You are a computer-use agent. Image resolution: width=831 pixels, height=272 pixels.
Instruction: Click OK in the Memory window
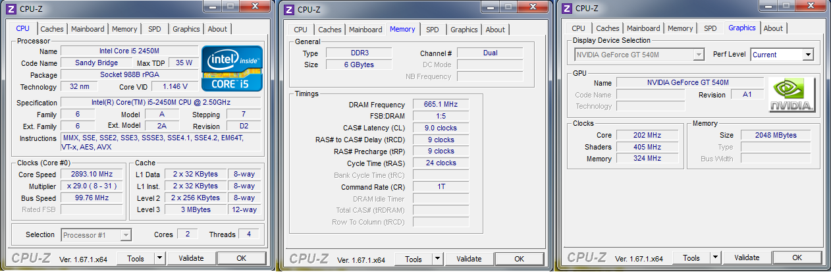520,259
